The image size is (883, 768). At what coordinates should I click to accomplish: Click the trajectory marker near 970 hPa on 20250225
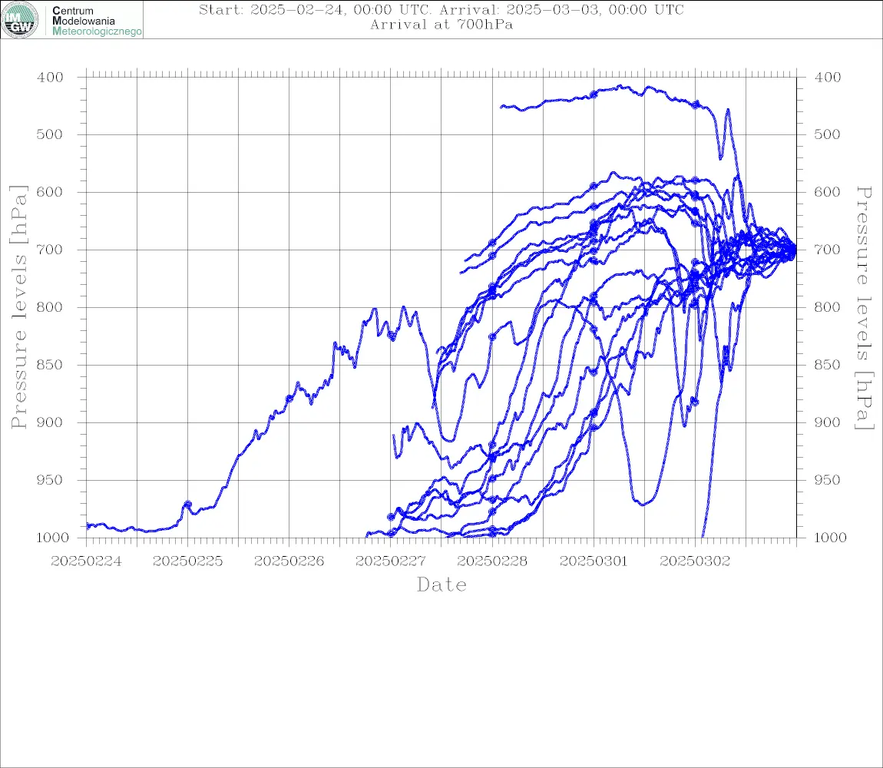[x=188, y=505]
